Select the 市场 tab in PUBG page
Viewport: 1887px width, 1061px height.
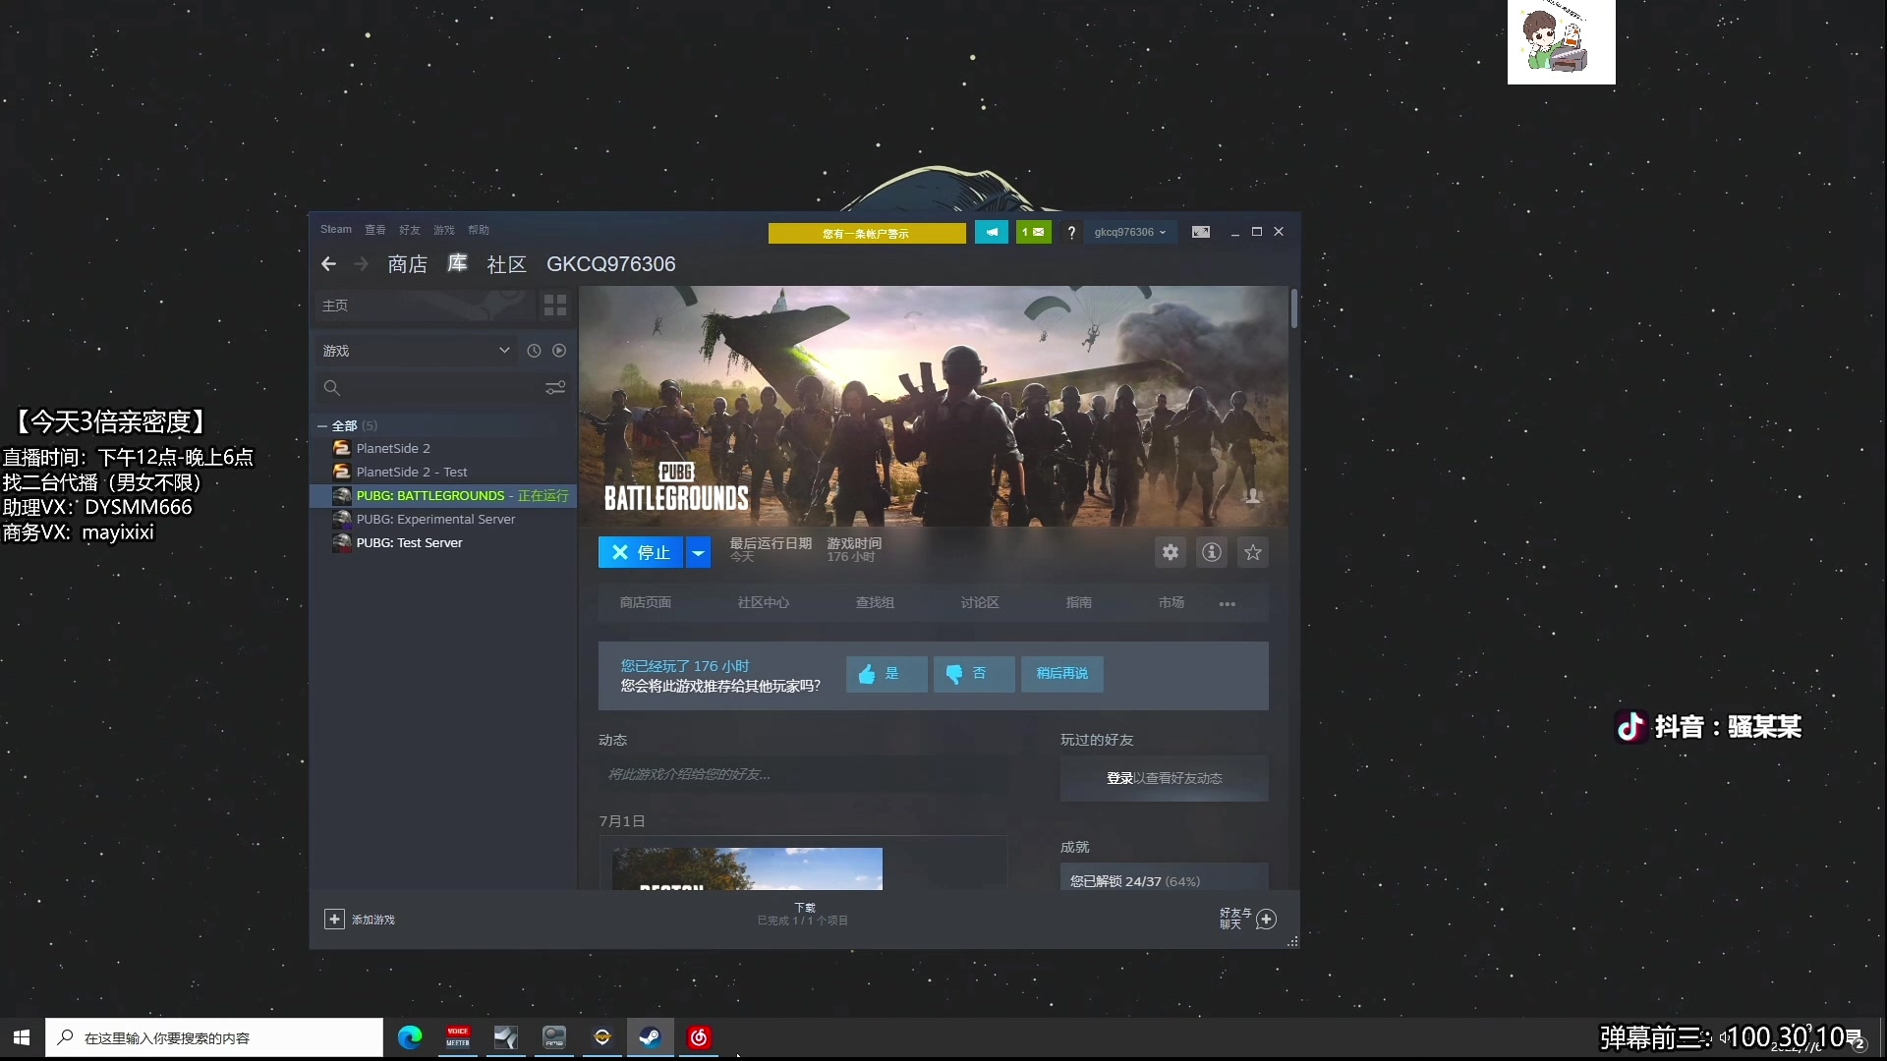(1171, 602)
